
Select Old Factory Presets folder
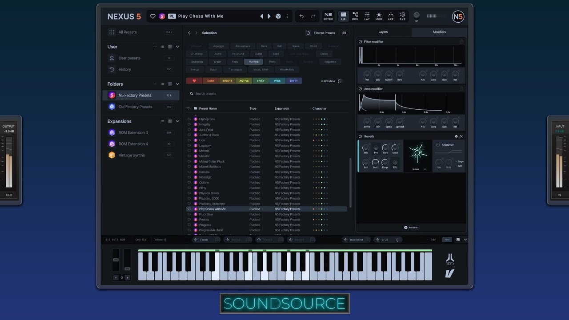pyautogui.click(x=141, y=107)
